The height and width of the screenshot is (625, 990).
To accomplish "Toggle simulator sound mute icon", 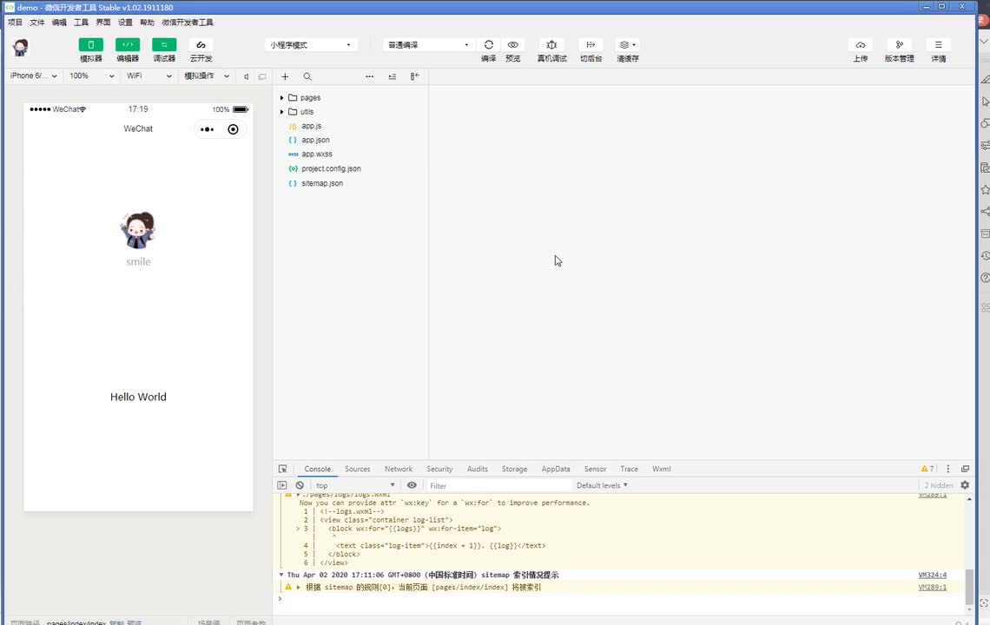I will (247, 76).
